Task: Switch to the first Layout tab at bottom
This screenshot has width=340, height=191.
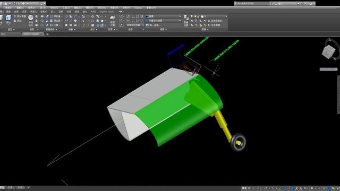Action: pos(11,187)
